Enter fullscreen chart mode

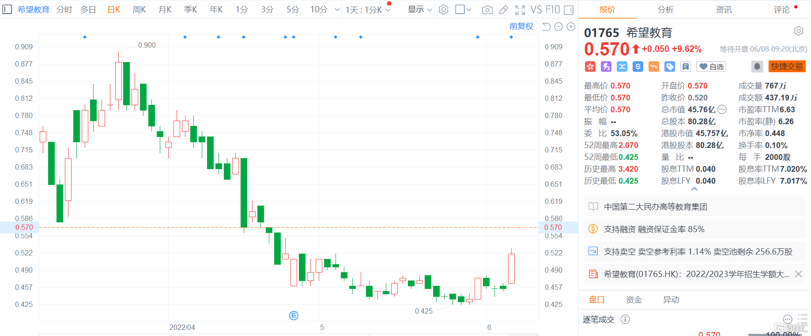click(x=520, y=10)
